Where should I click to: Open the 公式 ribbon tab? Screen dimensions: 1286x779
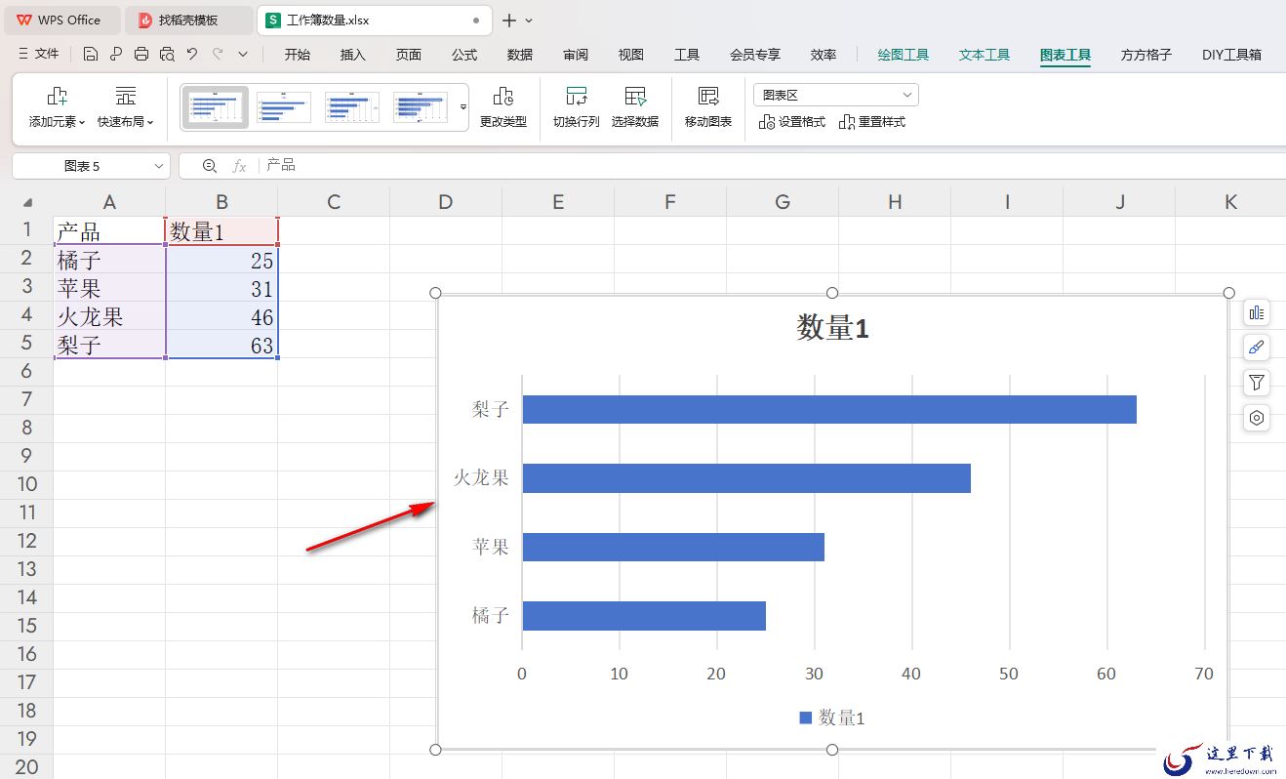pos(464,55)
